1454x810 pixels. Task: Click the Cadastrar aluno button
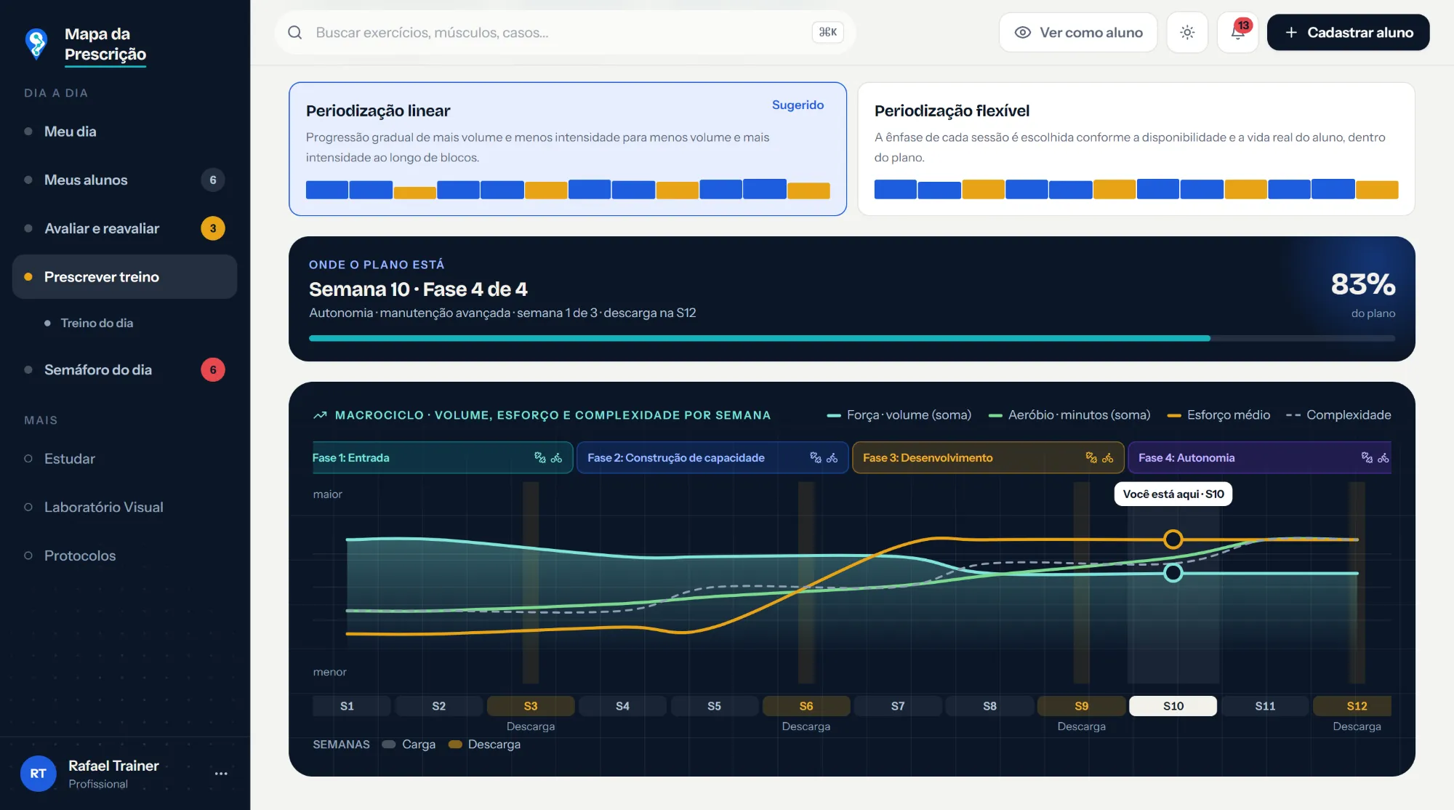(1348, 32)
